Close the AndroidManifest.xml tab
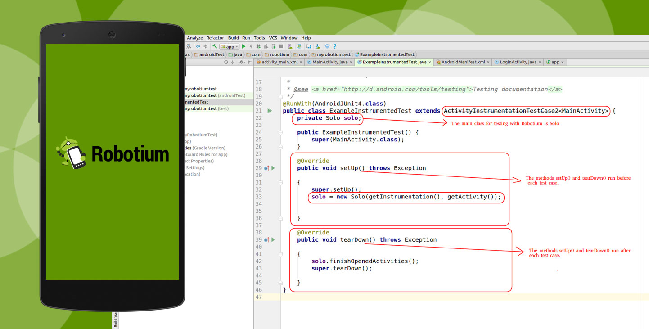This screenshot has width=649, height=329. point(488,62)
